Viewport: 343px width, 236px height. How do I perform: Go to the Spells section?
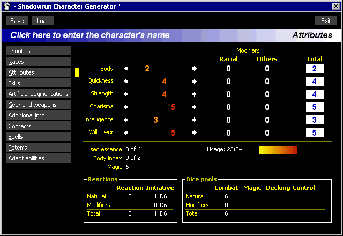pos(38,137)
